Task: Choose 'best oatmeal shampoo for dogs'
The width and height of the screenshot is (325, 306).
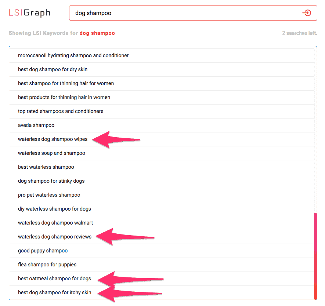Action: coord(54,278)
